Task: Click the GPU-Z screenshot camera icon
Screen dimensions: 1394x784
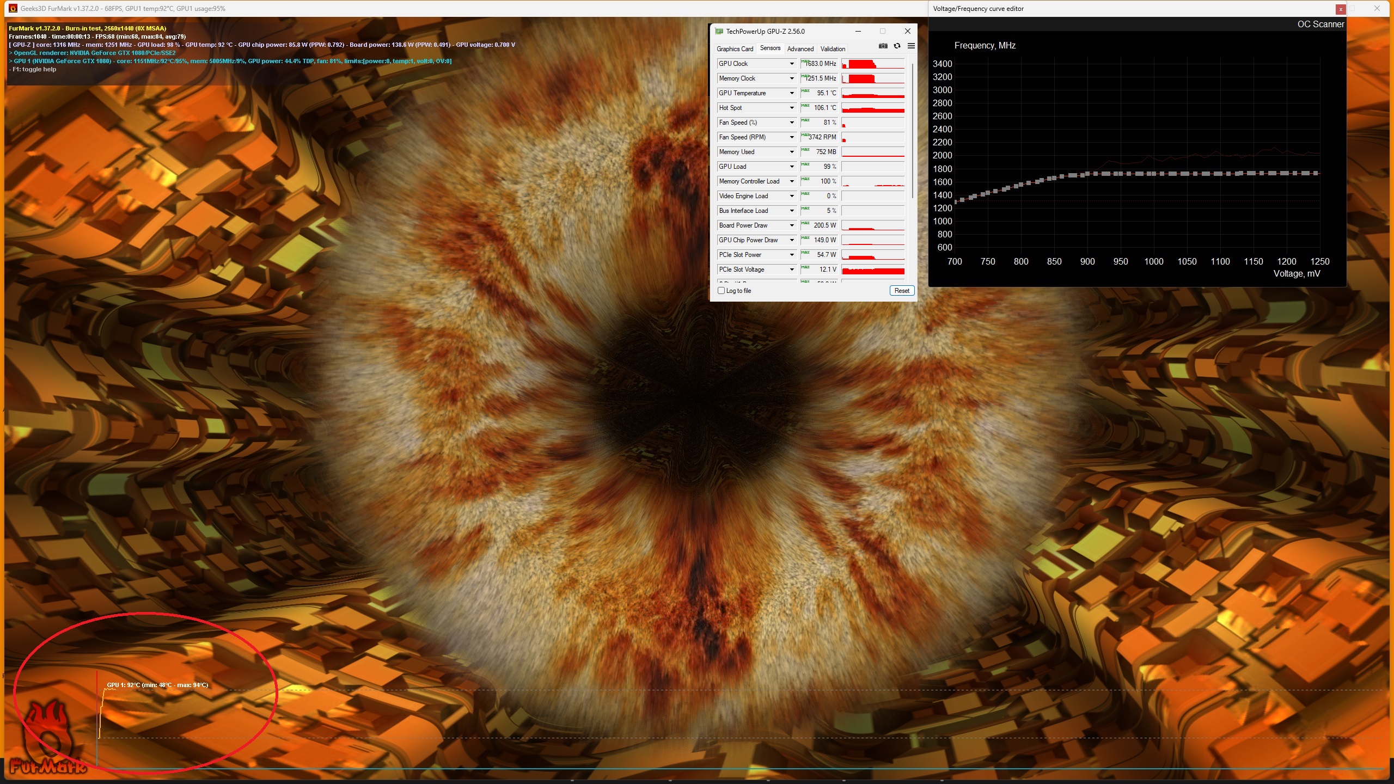Action: (883, 46)
